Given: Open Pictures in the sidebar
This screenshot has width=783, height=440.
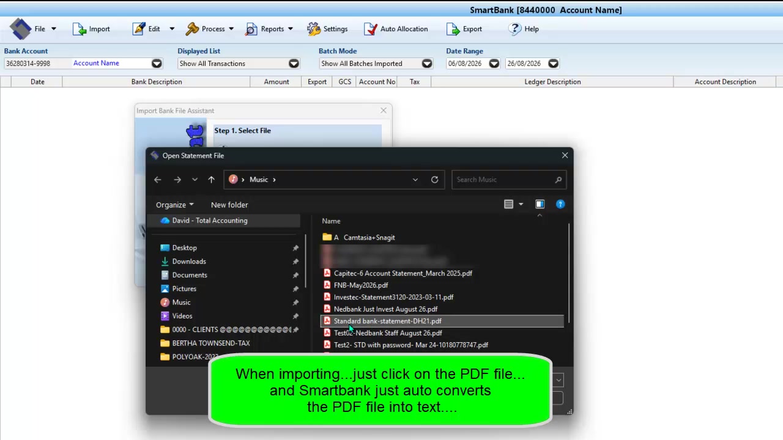Looking at the screenshot, I should pyautogui.click(x=184, y=288).
